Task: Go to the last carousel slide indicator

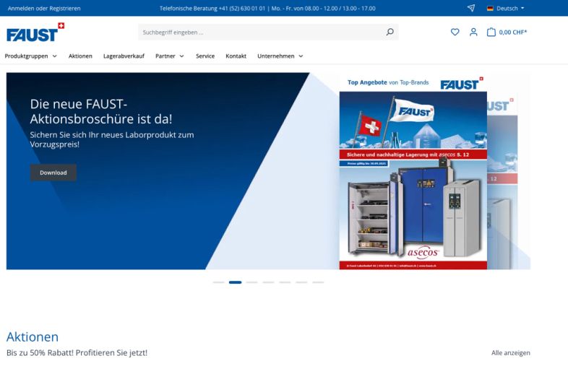Action: point(318,282)
